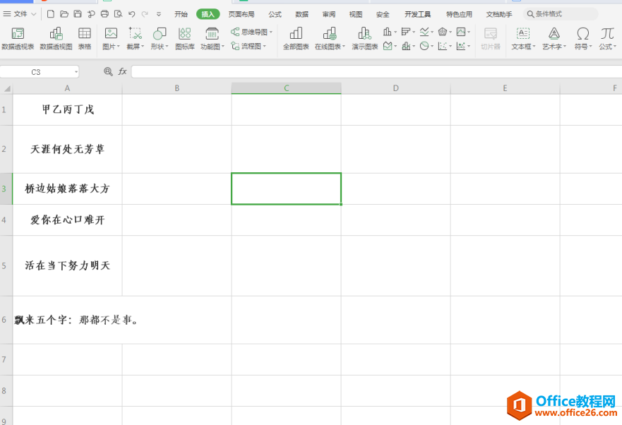Undo the last action

point(132,14)
